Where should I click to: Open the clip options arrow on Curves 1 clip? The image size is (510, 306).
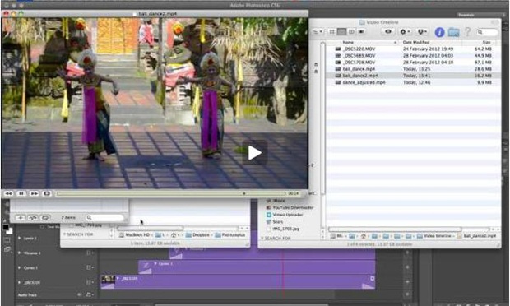coord(155,263)
